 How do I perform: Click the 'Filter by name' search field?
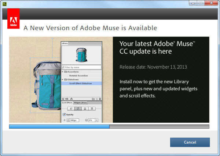[x=81, y=67]
